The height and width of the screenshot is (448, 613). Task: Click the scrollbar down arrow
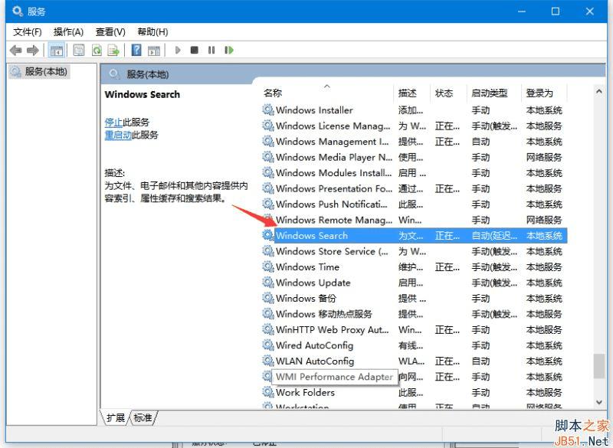[x=598, y=402]
